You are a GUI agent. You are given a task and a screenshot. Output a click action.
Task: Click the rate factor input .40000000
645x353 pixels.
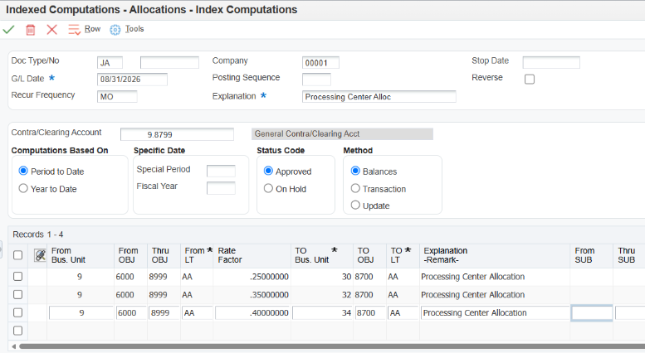(252, 312)
